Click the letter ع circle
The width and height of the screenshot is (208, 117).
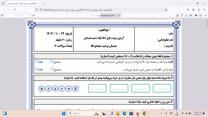75,88
